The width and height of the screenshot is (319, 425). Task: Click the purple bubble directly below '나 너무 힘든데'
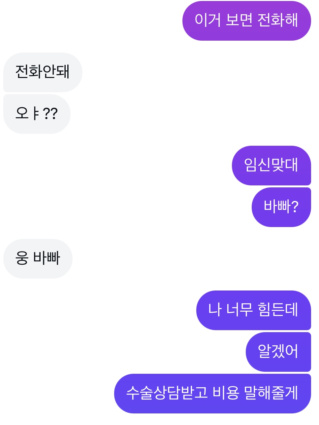[278, 352]
